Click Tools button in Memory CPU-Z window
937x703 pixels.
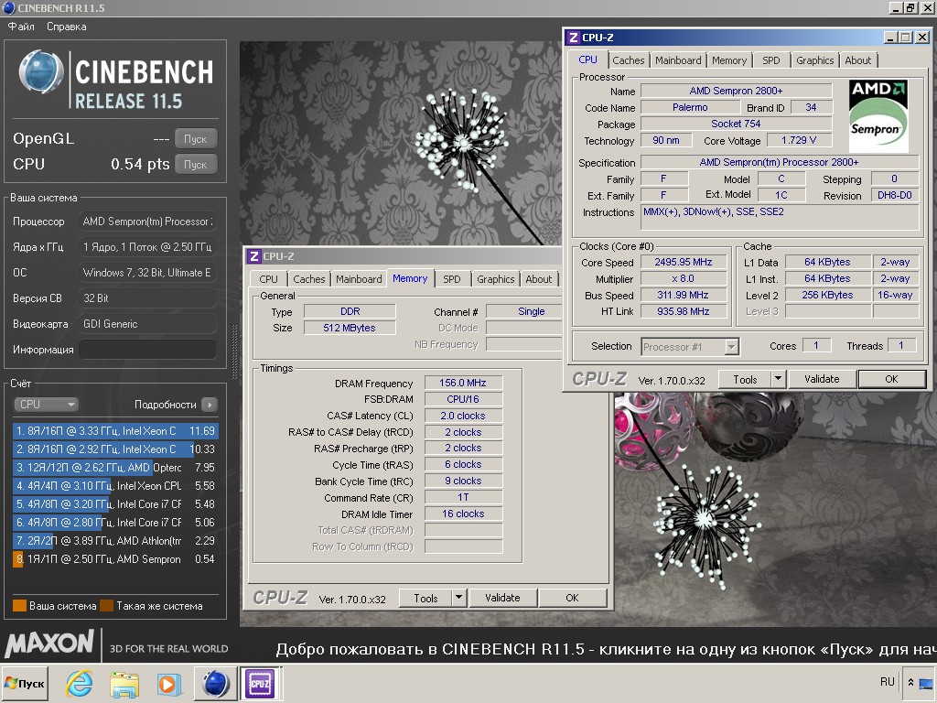pyautogui.click(x=425, y=599)
